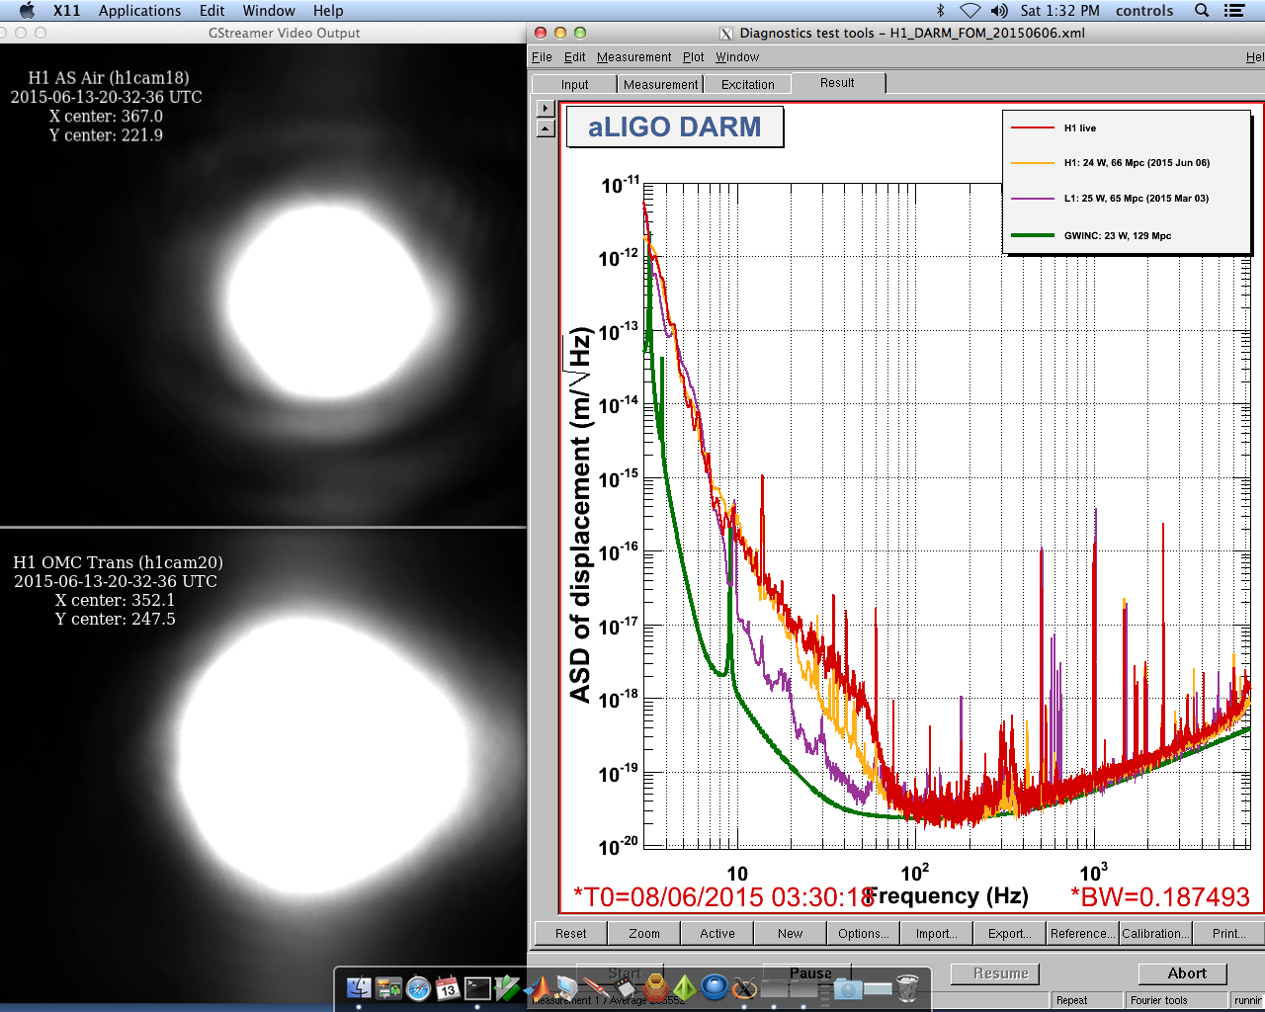Open Finder from the dock
Viewport: 1265px width, 1012px height.
point(359,987)
